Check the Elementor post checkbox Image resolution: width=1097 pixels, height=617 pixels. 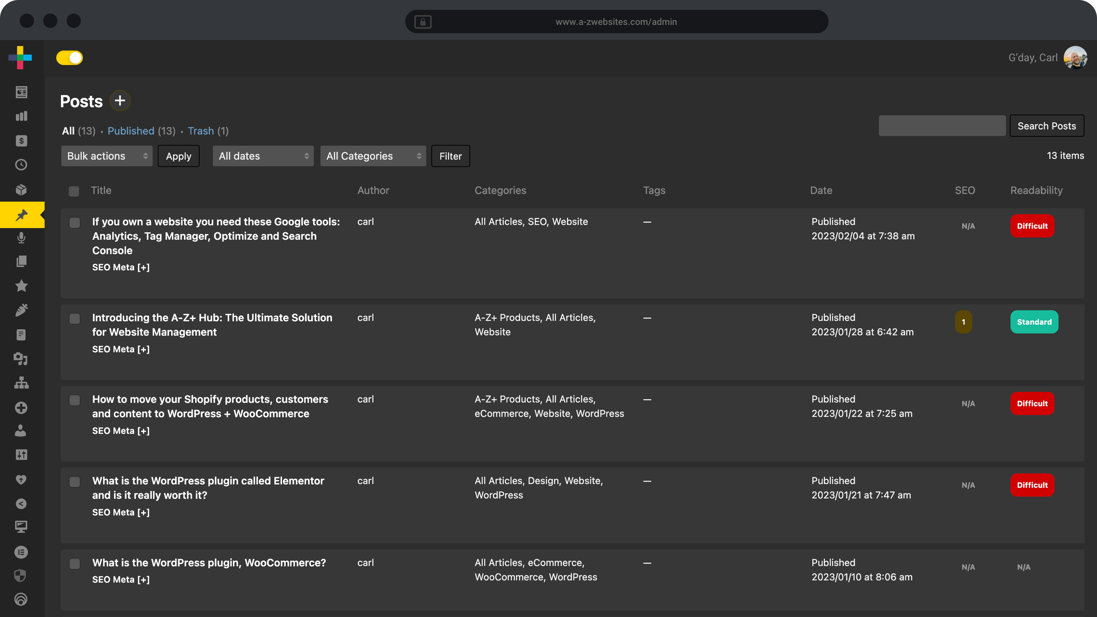point(74,482)
